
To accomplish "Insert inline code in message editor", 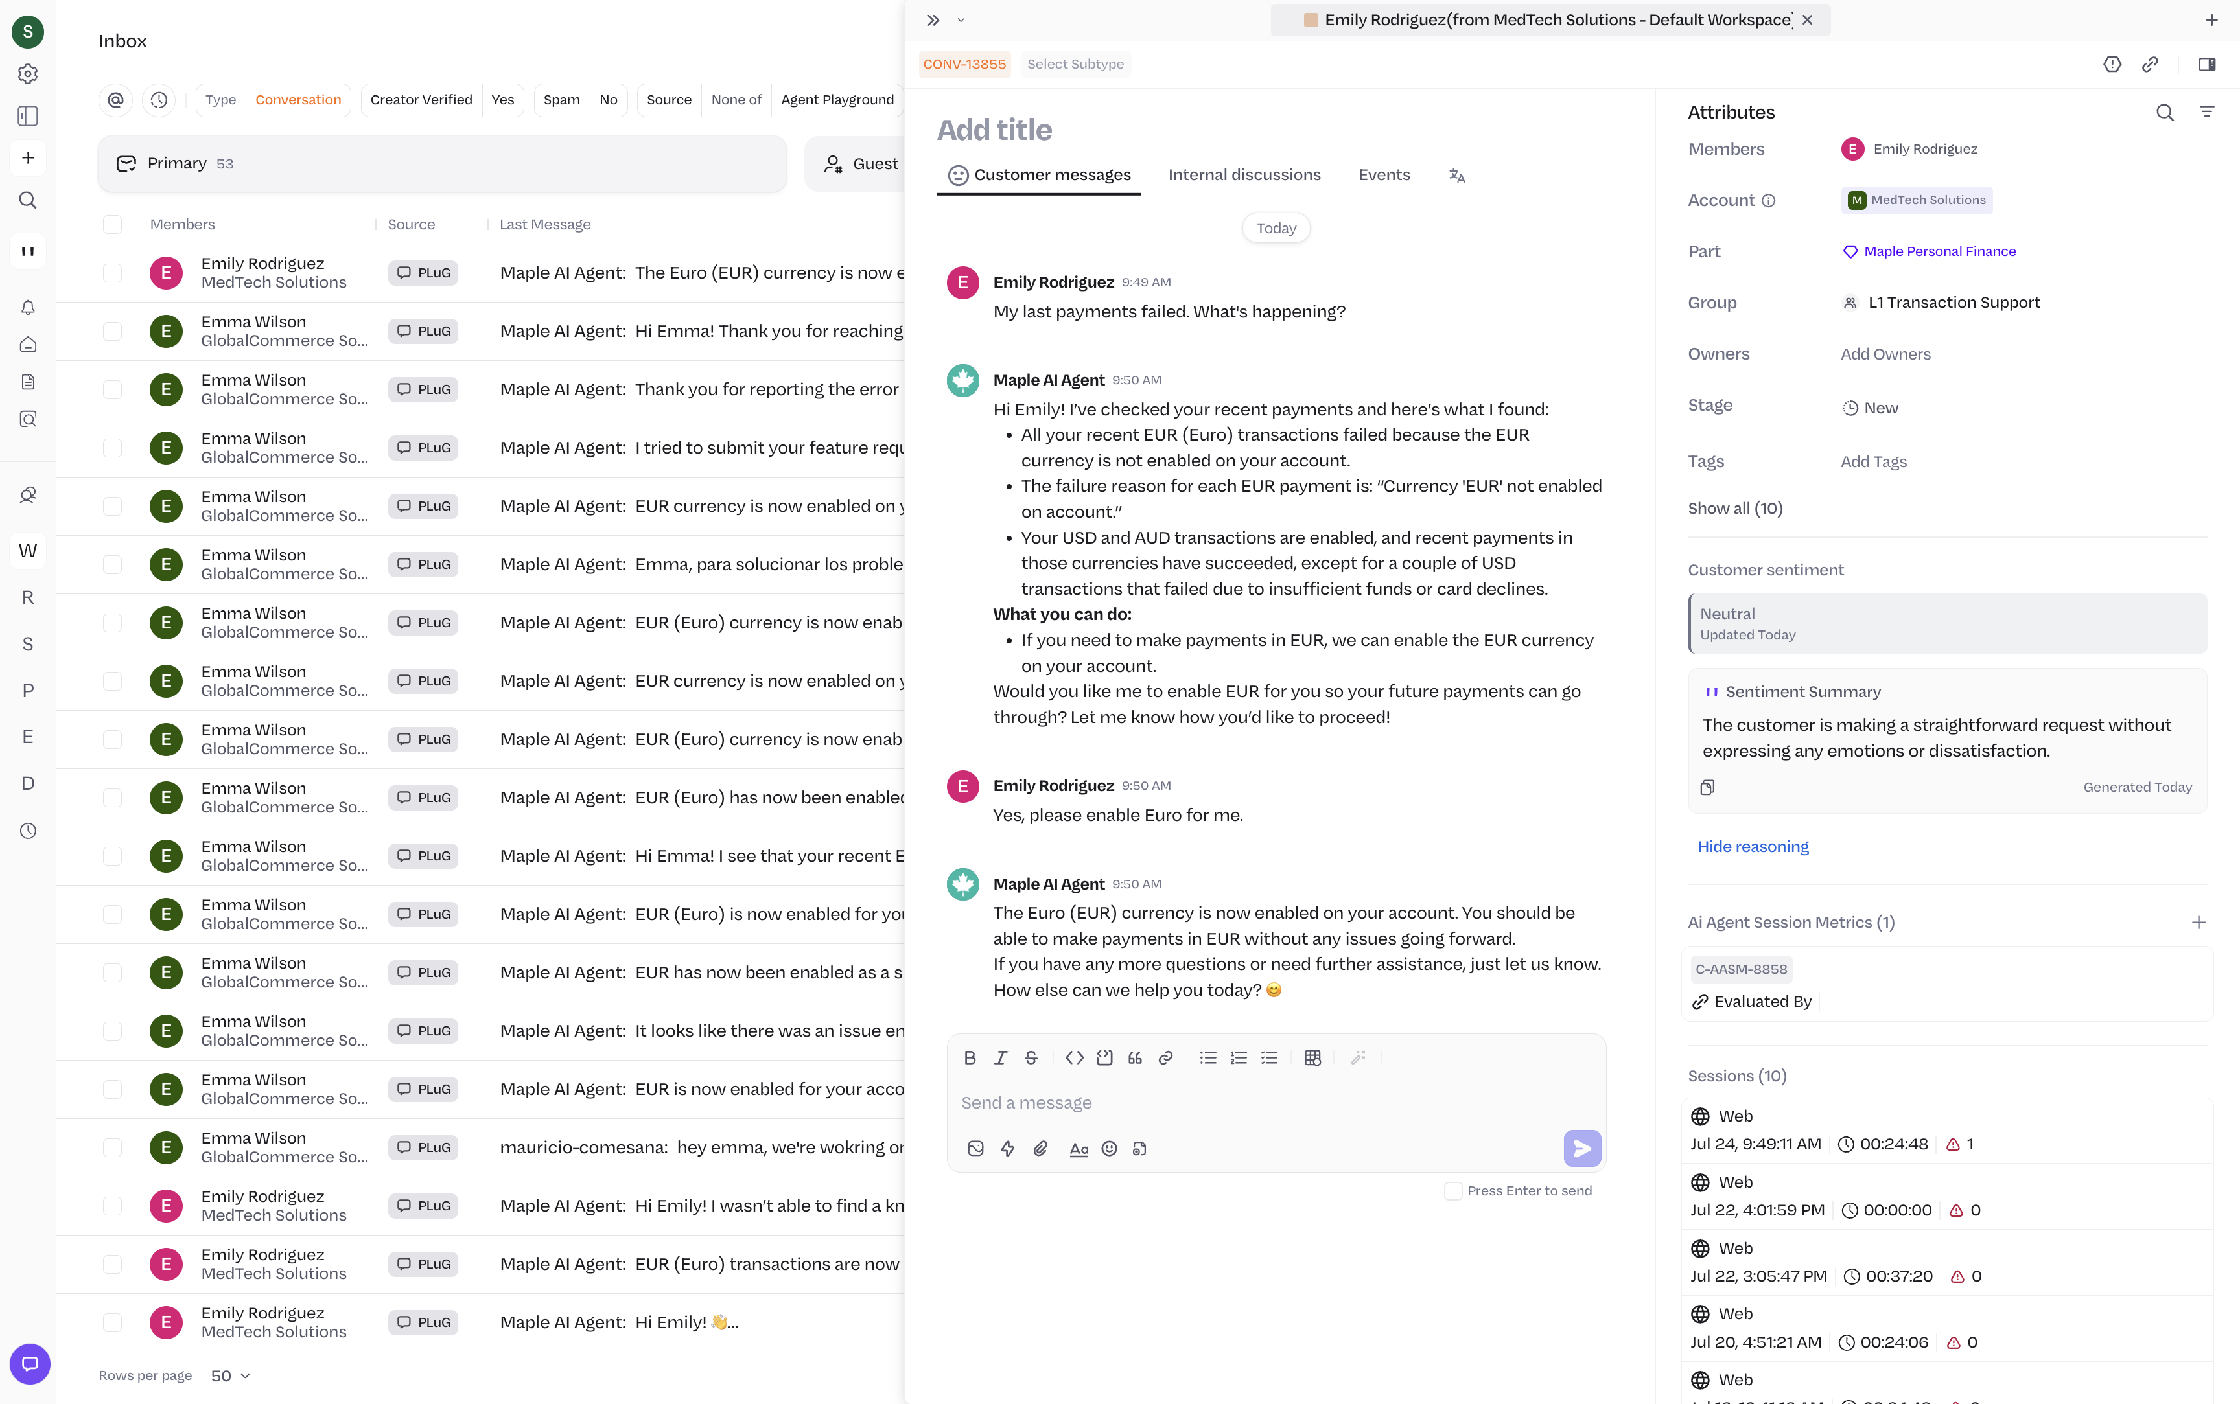I will click(x=1075, y=1057).
